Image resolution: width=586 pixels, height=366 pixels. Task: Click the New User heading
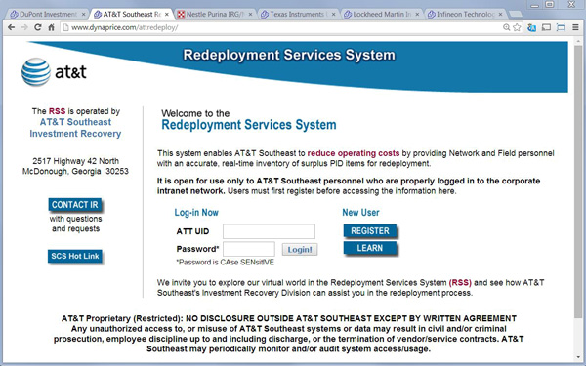pos(360,213)
